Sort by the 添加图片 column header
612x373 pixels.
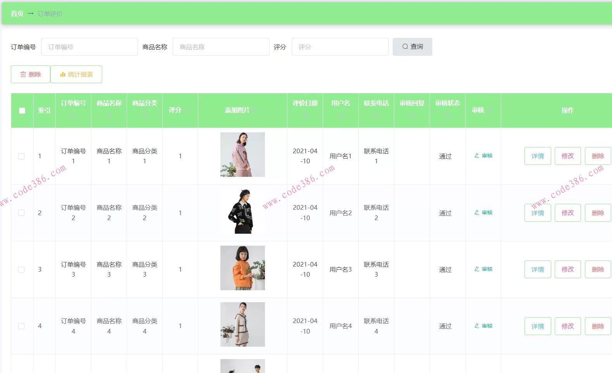coord(242,110)
